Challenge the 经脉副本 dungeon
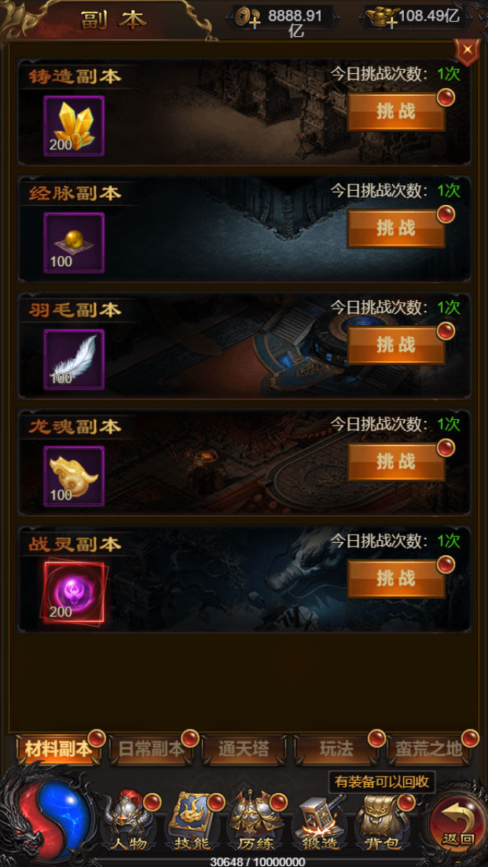 pyautogui.click(x=396, y=229)
